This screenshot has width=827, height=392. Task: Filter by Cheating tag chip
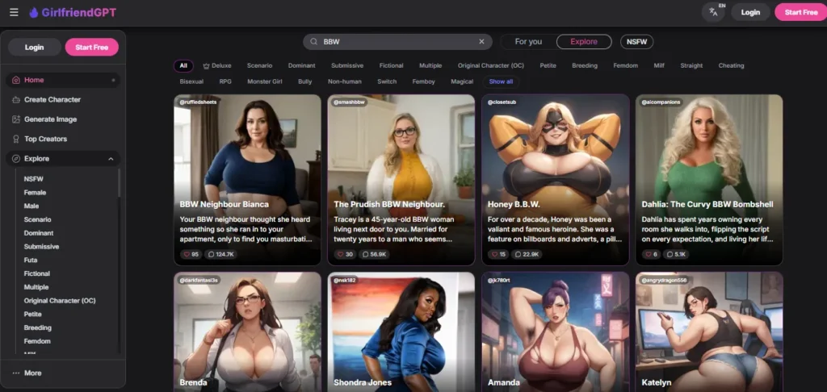point(731,66)
